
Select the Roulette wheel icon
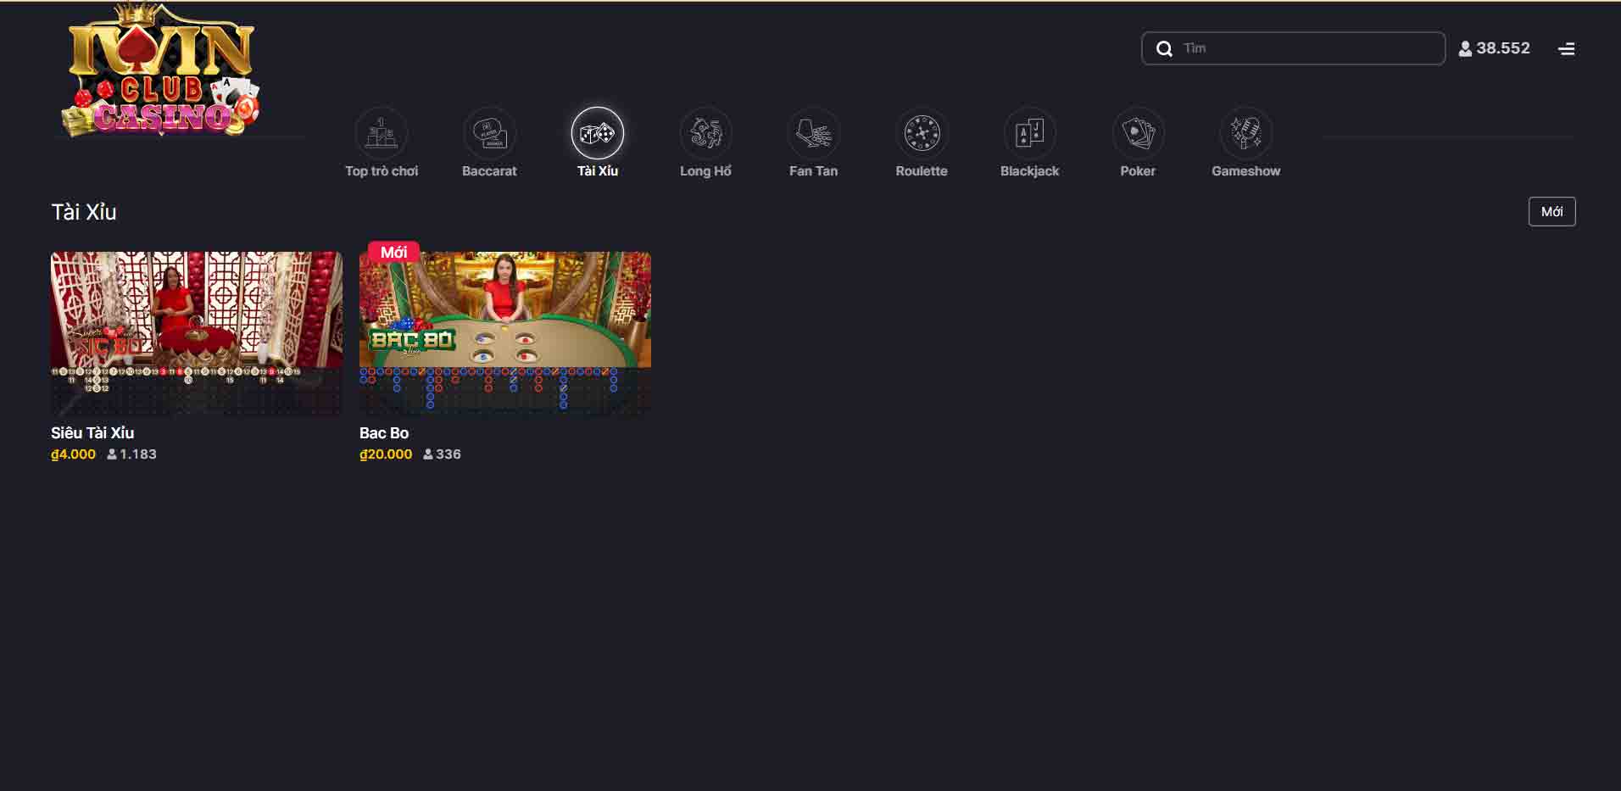pos(922,133)
